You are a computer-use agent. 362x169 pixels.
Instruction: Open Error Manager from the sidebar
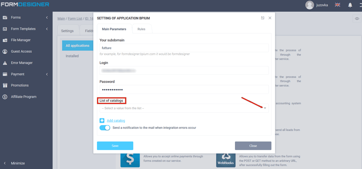(x=22, y=63)
